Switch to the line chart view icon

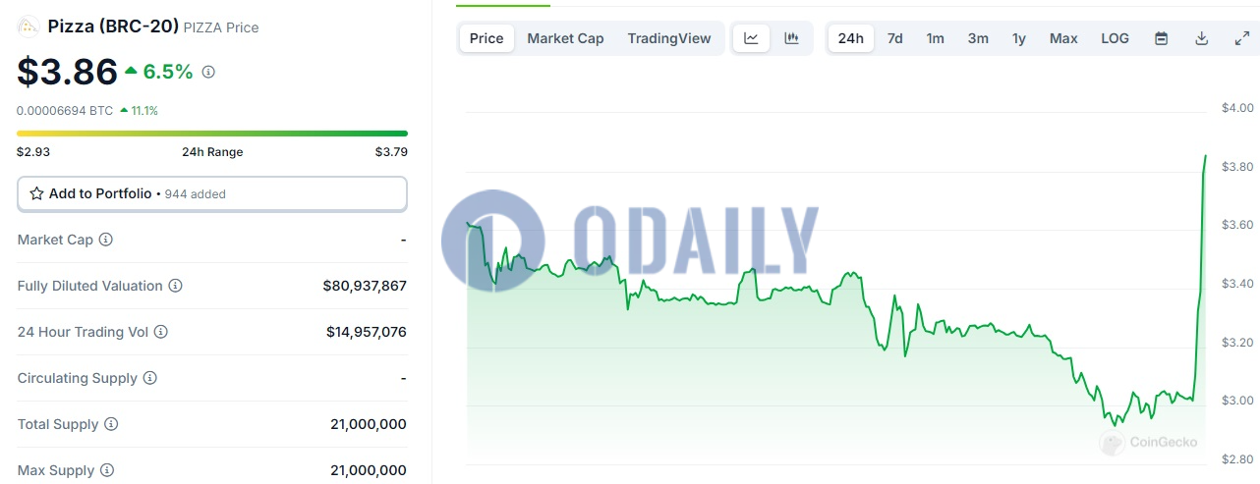pos(751,38)
